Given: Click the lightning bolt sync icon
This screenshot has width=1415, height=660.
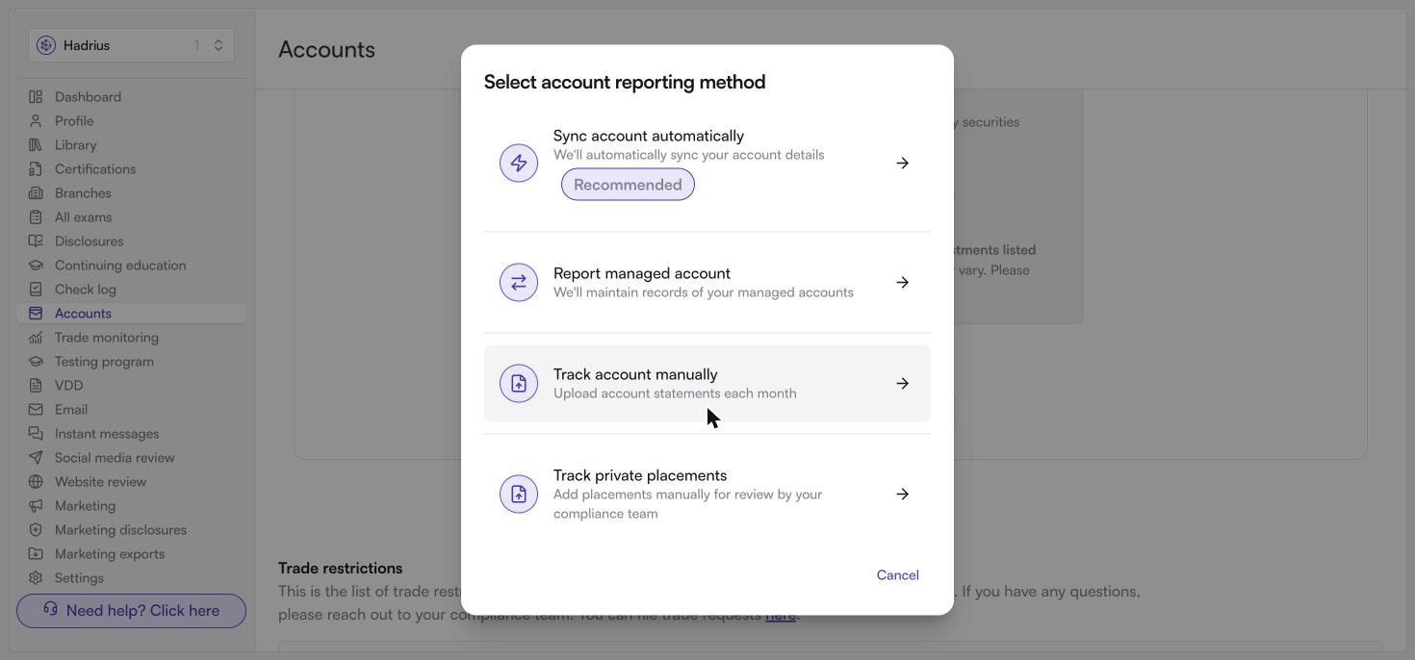Looking at the screenshot, I should click(519, 163).
